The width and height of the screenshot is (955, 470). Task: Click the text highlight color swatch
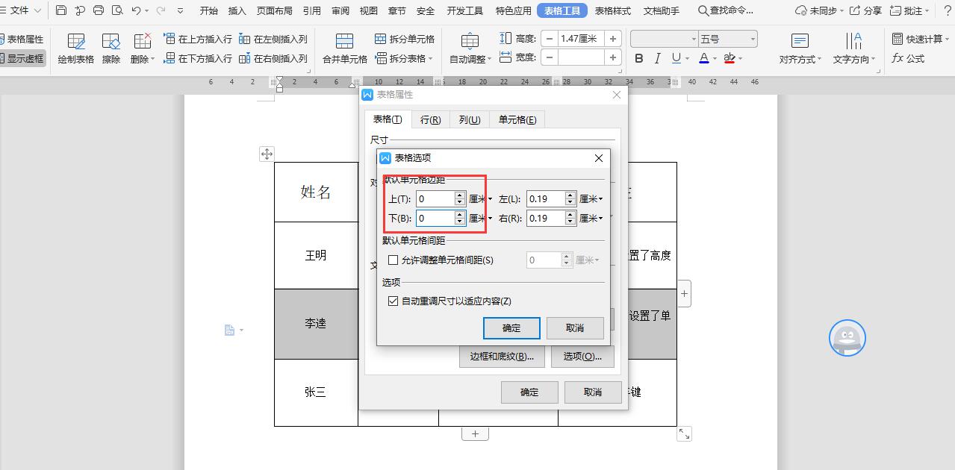730,58
